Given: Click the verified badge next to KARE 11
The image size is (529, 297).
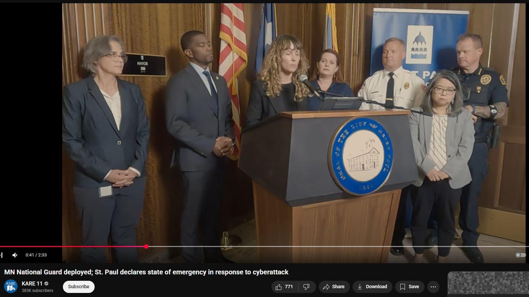Looking at the screenshot, I should 46,283.
